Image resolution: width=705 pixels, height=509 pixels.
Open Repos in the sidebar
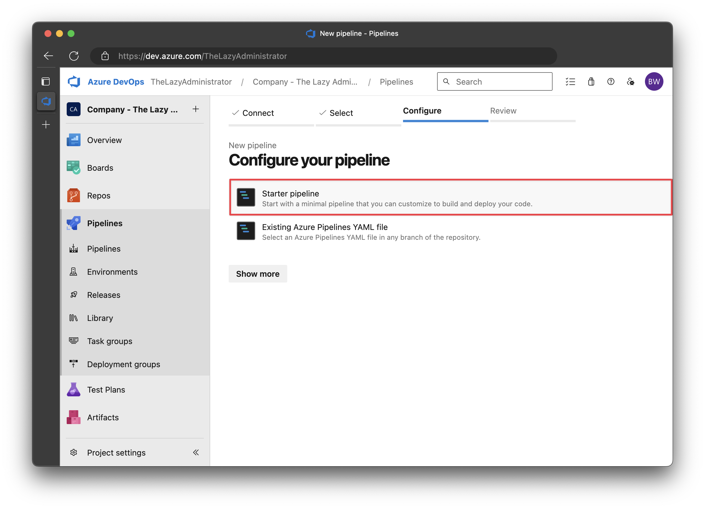coord(135,195)
